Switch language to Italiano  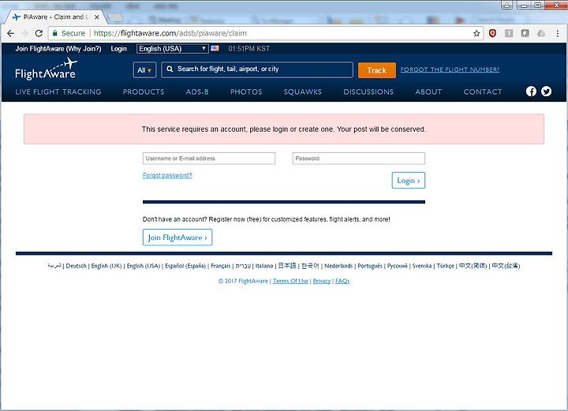tap(264, 266)
